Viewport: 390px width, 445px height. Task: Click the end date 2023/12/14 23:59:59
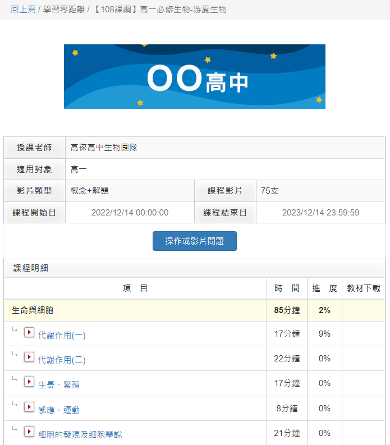click(320, 212)
